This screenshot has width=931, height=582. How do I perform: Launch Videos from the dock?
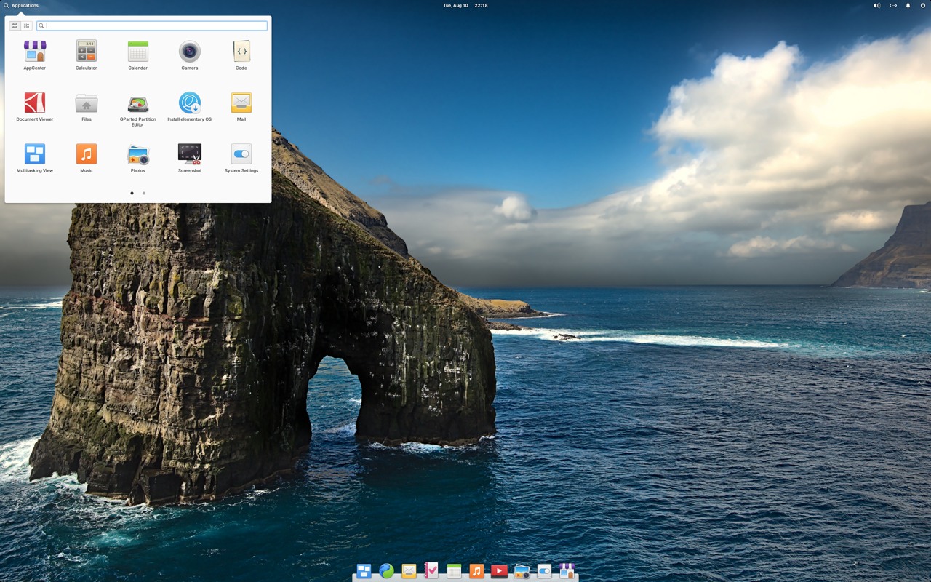(500, 571)
